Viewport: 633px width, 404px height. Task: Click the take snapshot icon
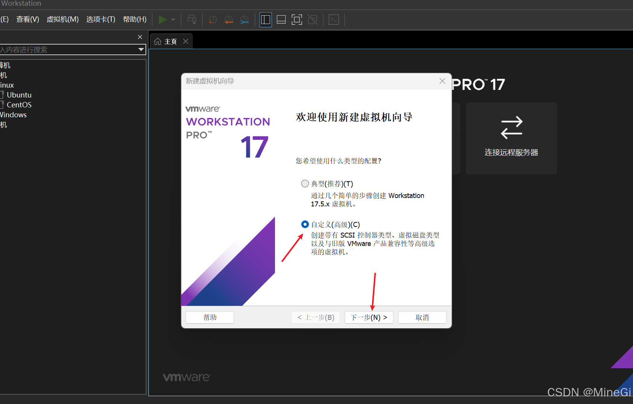(213, 20)
